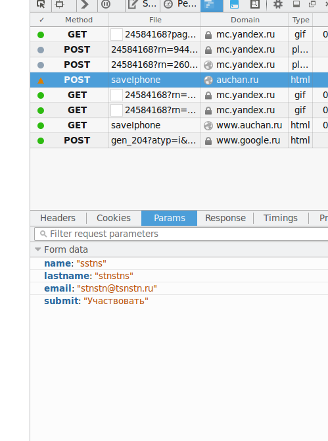328x441 pixels.
Task: Open the Debugger panel
Action: [x=106, y=4]
